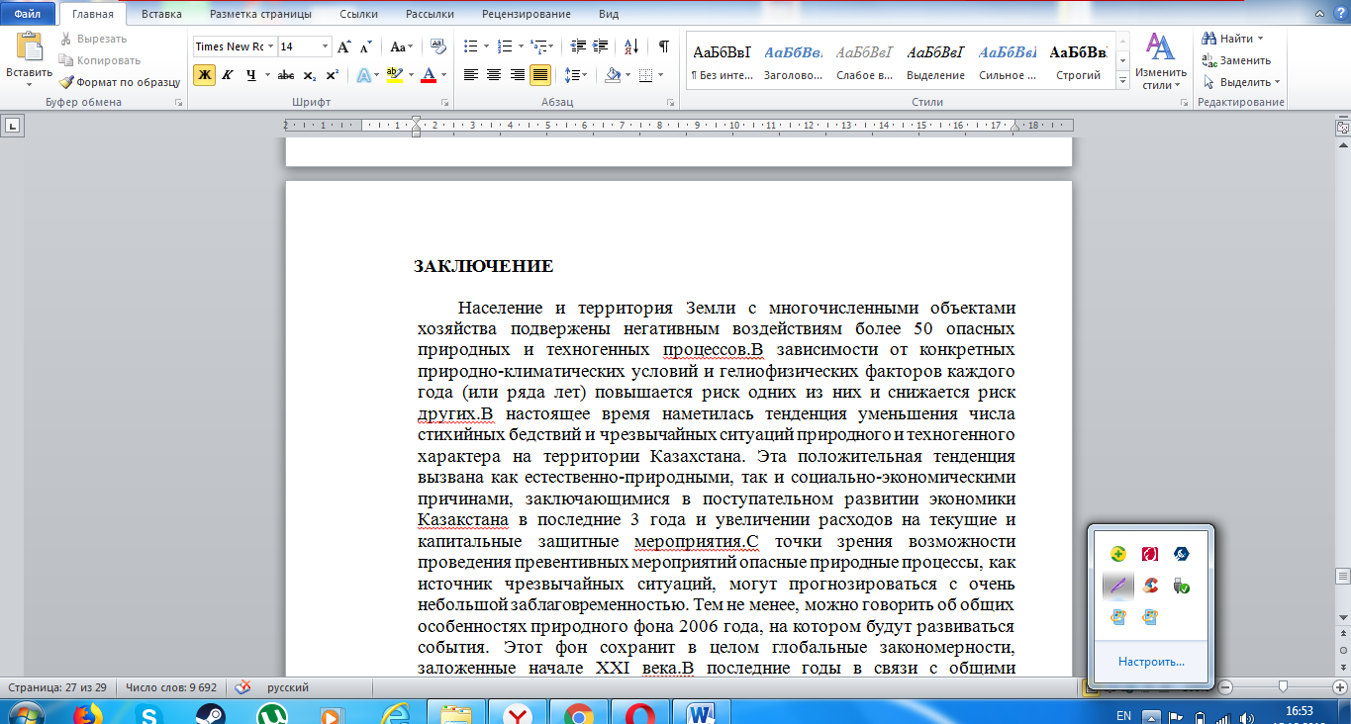
Task: Switch to the Вставка tab
Action: pyautogui.click(x=161, y=15)
